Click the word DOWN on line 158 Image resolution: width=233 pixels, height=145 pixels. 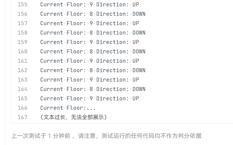pos(139,33)
